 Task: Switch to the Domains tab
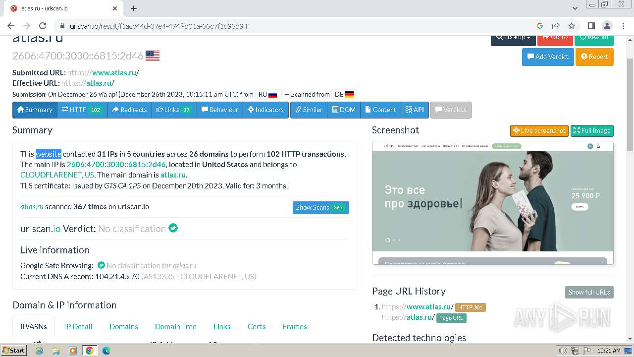[x=124, y=326]
